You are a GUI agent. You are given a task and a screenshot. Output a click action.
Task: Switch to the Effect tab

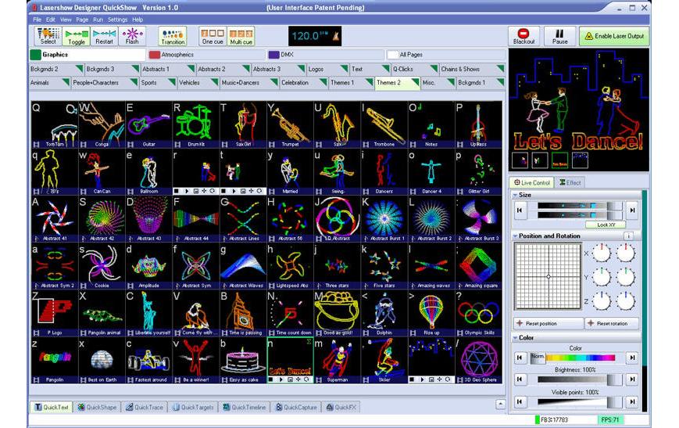pyautogui.click(x=570, y=182)
